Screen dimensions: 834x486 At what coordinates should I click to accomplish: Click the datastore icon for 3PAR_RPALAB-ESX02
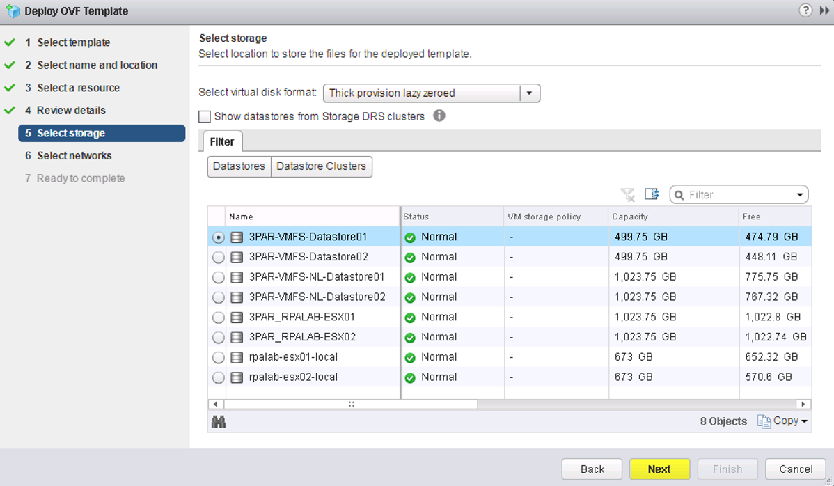point(237,338)
